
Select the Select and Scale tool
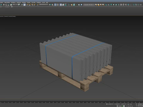click(9, 5)
